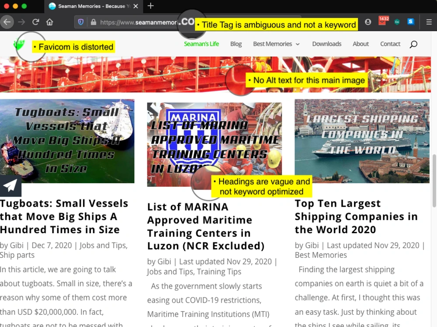Open the site search magnifier icon
The width and height of the screenshot is (437, 327).
tap(413, 44)
